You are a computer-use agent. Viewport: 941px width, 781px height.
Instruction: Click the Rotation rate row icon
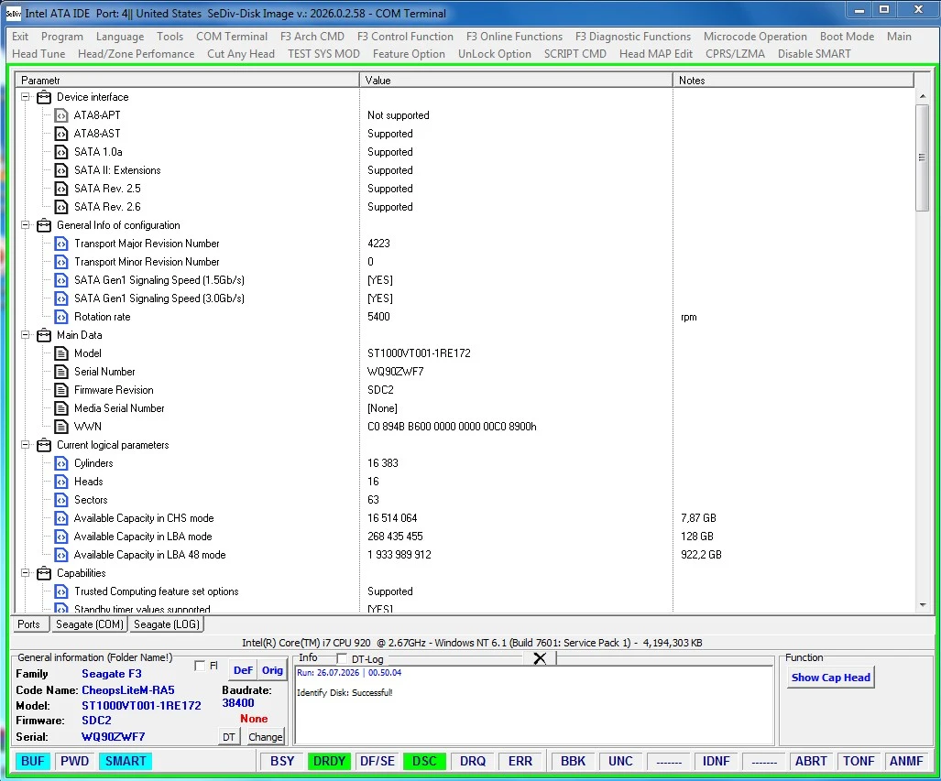61,316
